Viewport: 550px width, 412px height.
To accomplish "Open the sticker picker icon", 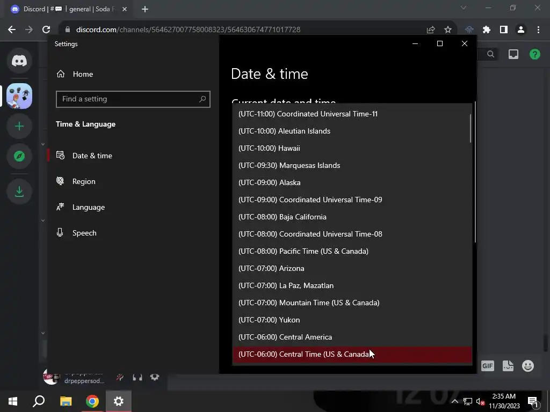I will point(508,366).
